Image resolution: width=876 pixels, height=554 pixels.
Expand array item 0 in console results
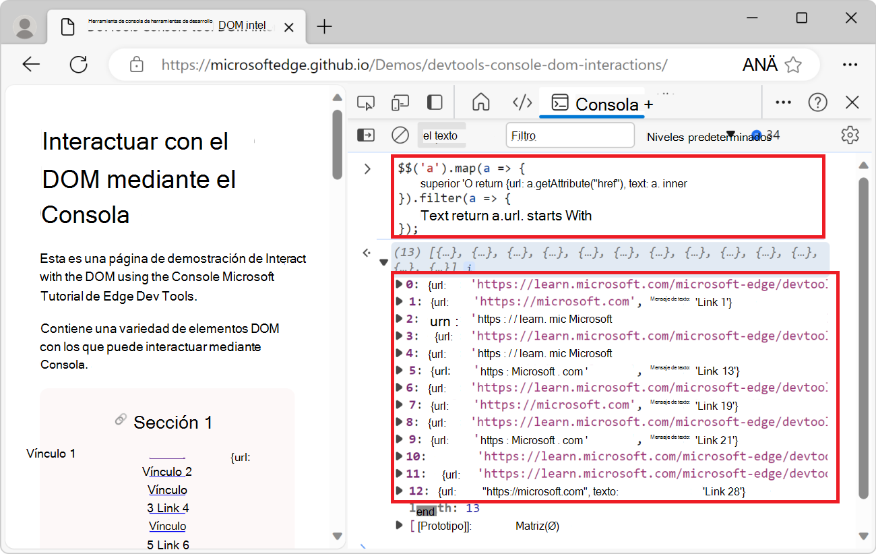[x=399, y=284]
